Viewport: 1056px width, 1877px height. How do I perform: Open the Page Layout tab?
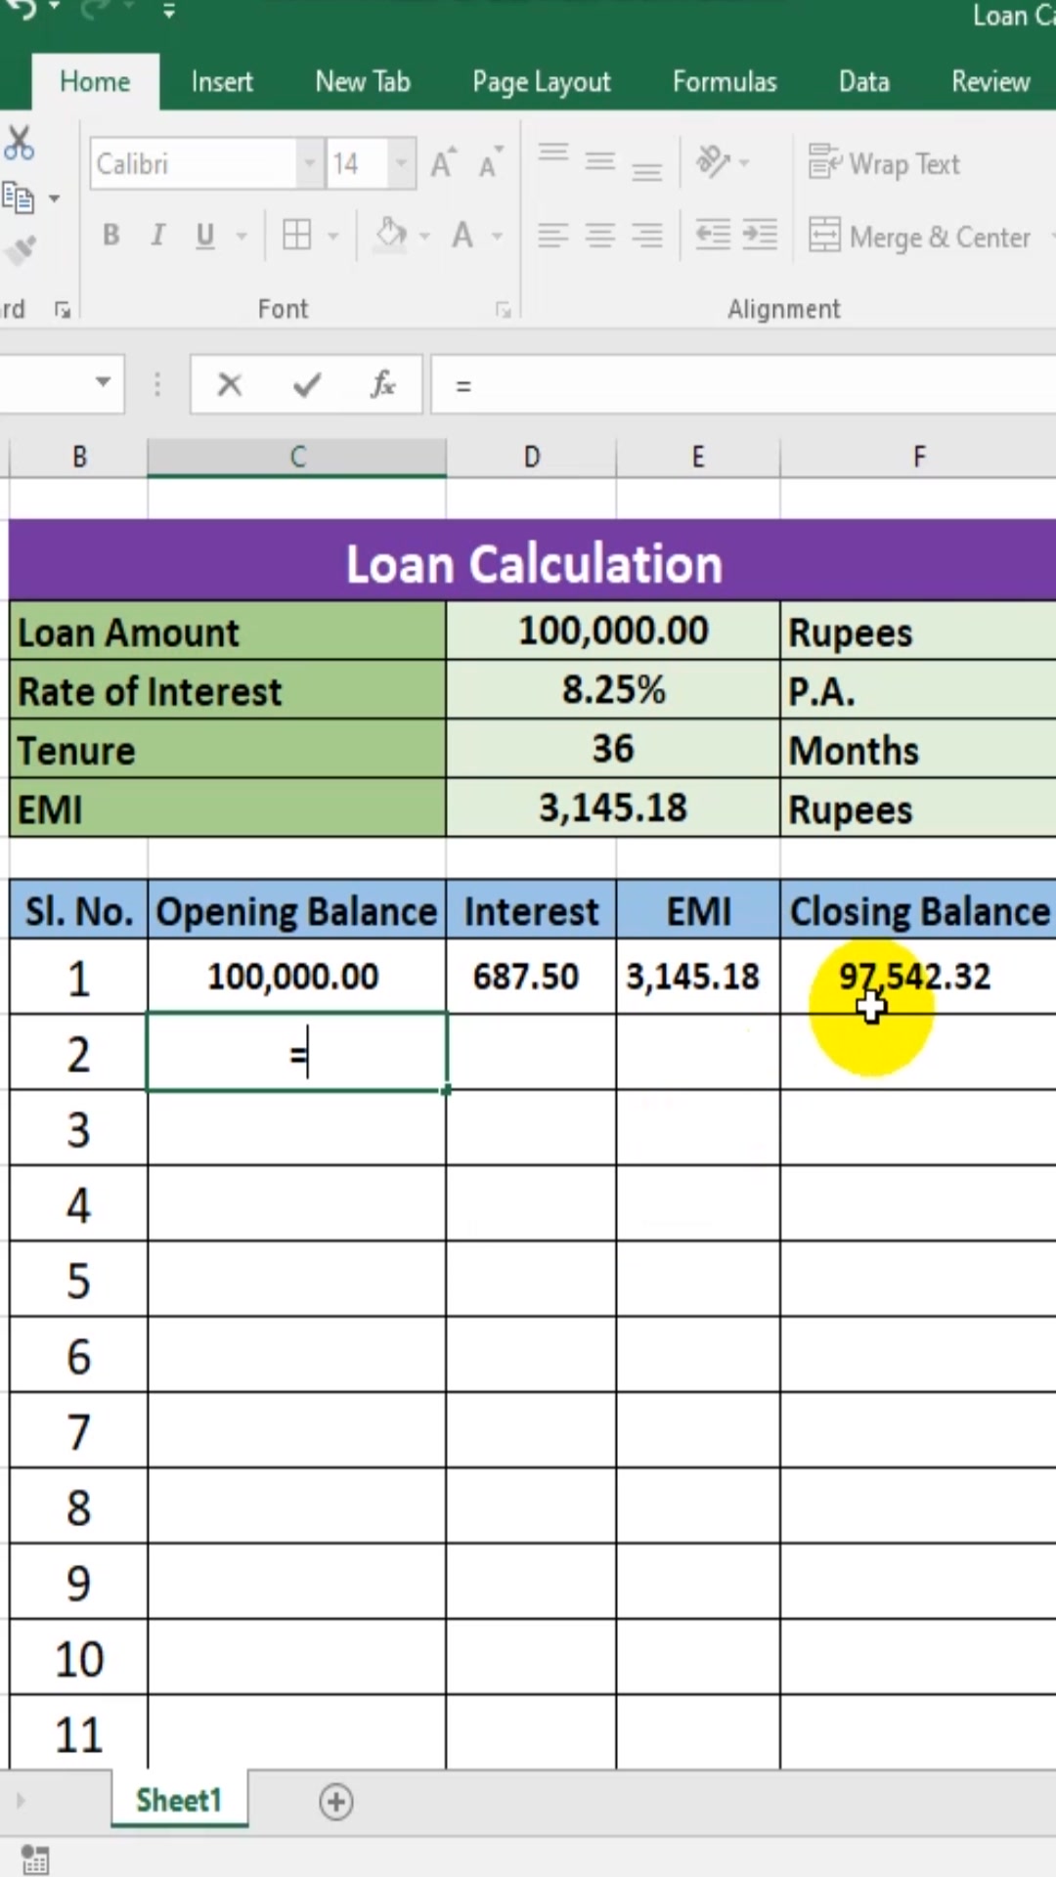click(x=542, y=82)
